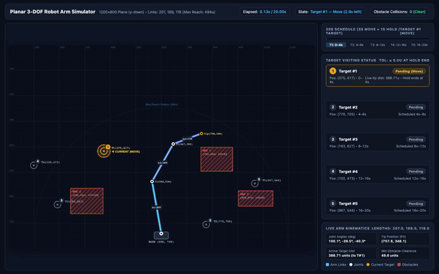Click the 20s schedule progress bar
Image resolution: width=439 pixels, height=274 pixels.
click(378, 39)
